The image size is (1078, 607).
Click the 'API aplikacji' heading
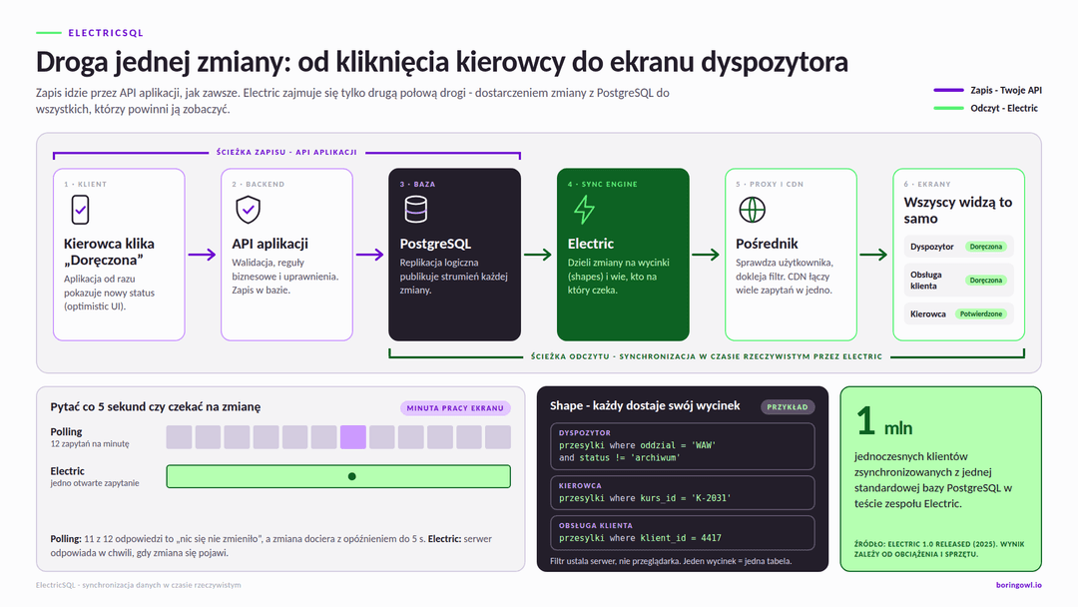pyautogui.click(x=270, y=244)
